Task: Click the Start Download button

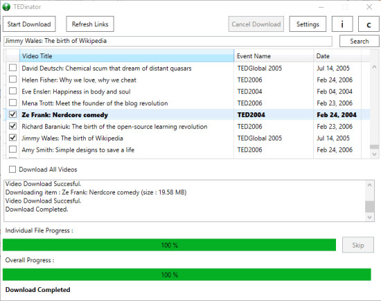Action: pyautogui.click(x=29, y=24)
